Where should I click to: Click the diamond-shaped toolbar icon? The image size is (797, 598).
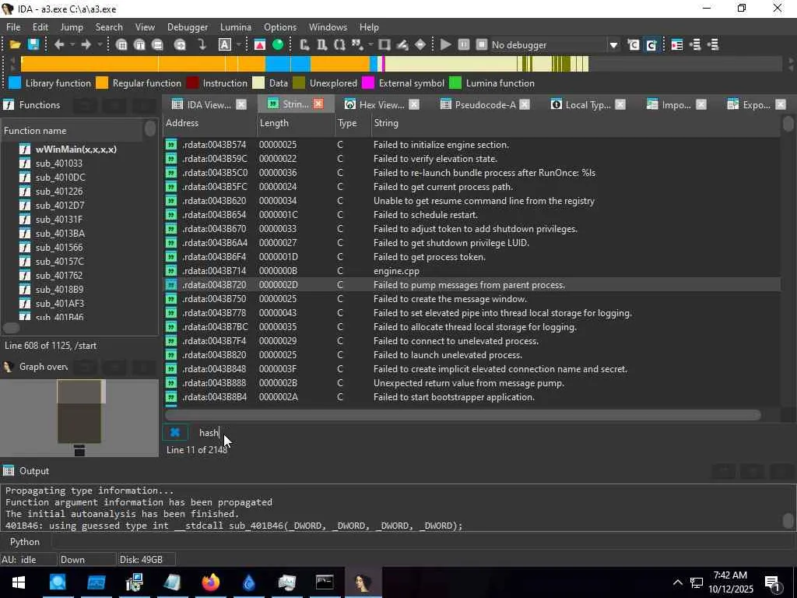[420, 44]
